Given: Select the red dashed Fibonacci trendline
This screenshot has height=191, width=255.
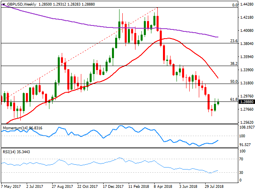Looking at the screenshot, I should [x=80, y=53].
